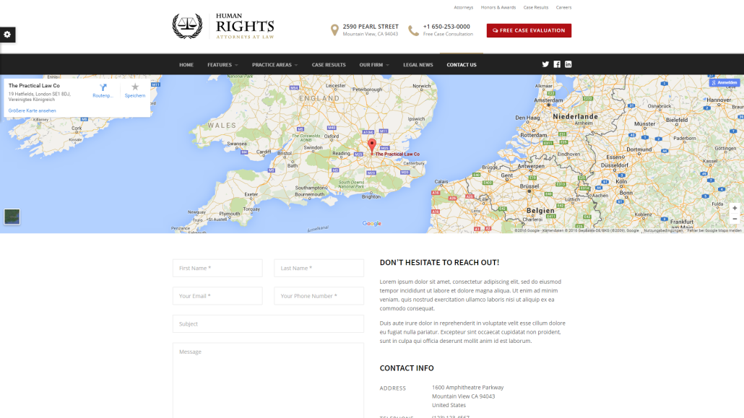The height and width of the screenshot is (418, 744).
Task: Click the red map marker pin
Action: (372, 146)
